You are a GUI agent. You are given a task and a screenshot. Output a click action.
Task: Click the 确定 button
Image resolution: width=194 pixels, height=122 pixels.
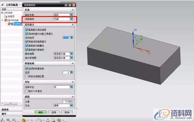pyautogui.click(x=40, y=112)
